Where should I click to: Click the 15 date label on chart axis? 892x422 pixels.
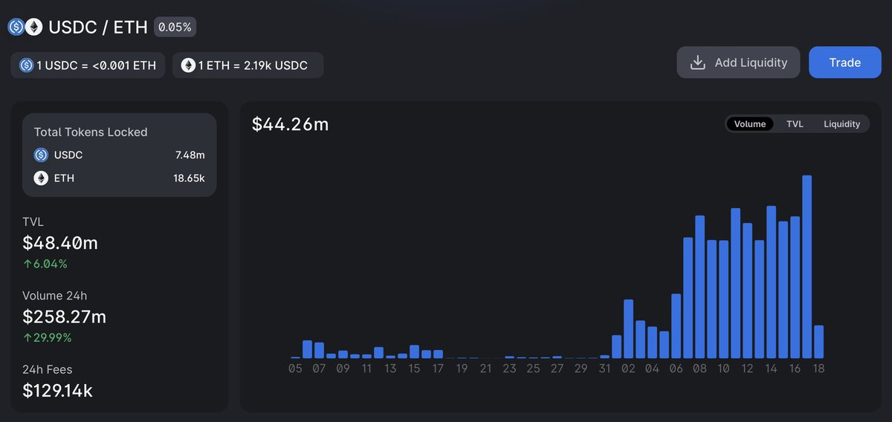414,369
